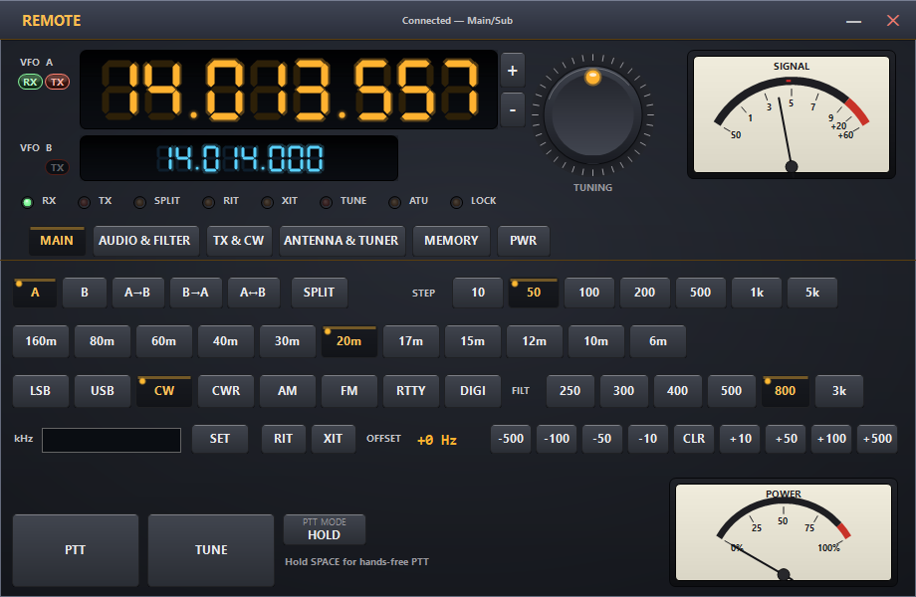Select the 10m band
The width and height of the screenshot is (916, 597).
(x=595, y=341)
